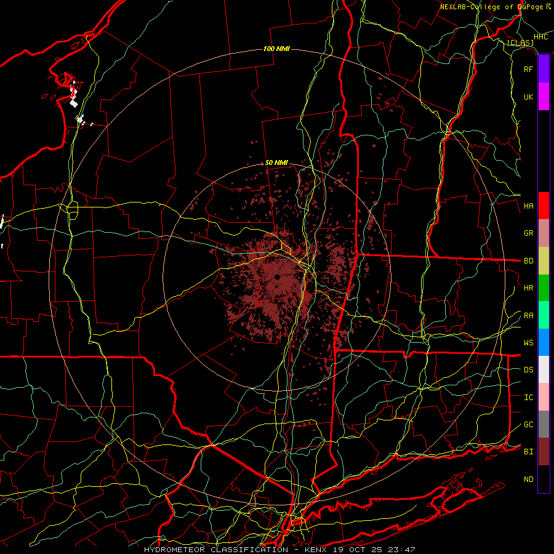Click the RA legend label
The width and height of the screenshot is (554, 554).
[528, 316]
